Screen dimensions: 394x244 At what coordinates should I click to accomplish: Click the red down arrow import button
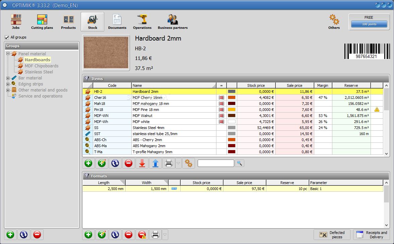[x=142, y=163]
